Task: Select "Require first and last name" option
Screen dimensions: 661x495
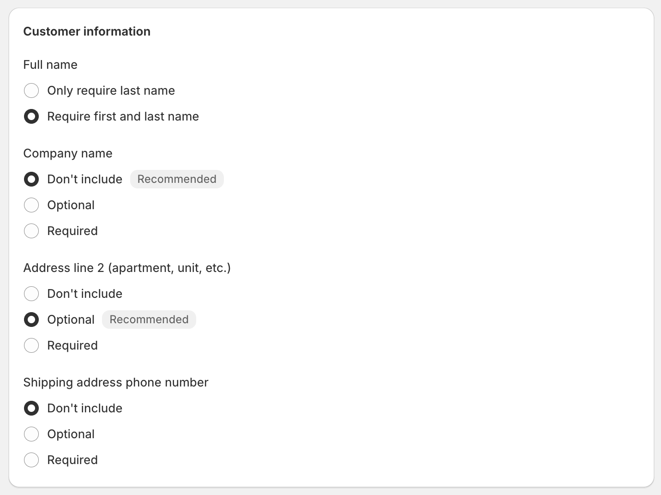Action: (31, 116)
